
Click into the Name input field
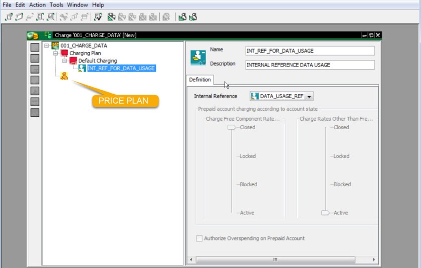pos(310,51)
